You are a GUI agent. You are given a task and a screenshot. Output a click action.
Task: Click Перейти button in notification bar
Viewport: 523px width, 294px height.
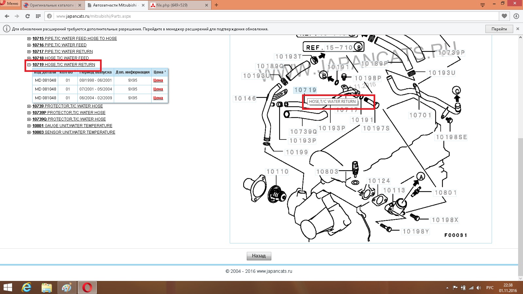(499, 29)
